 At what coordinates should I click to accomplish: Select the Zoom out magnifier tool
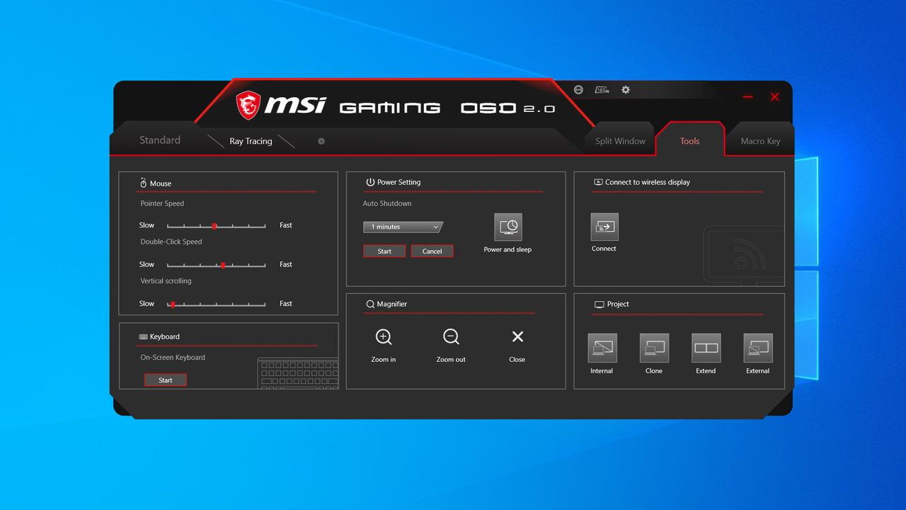[451, 337]
